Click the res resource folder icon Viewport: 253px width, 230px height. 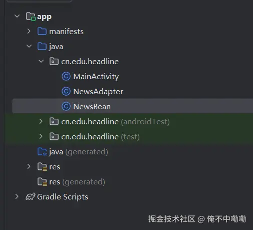pyautogui.click(x=42, y=167)
